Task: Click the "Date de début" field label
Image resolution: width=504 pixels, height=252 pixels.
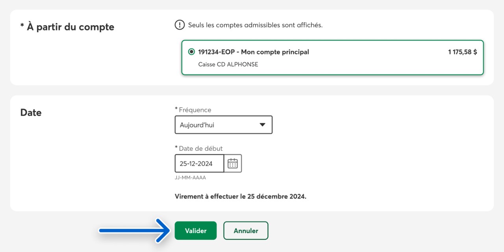Action: pyautogui.click(x=200, y=148)
